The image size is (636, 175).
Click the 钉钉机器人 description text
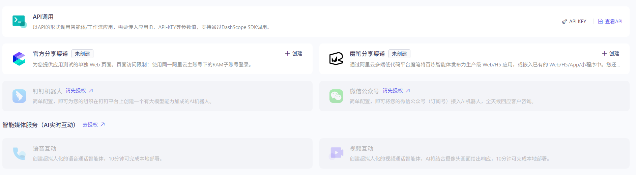coord(123,101)
